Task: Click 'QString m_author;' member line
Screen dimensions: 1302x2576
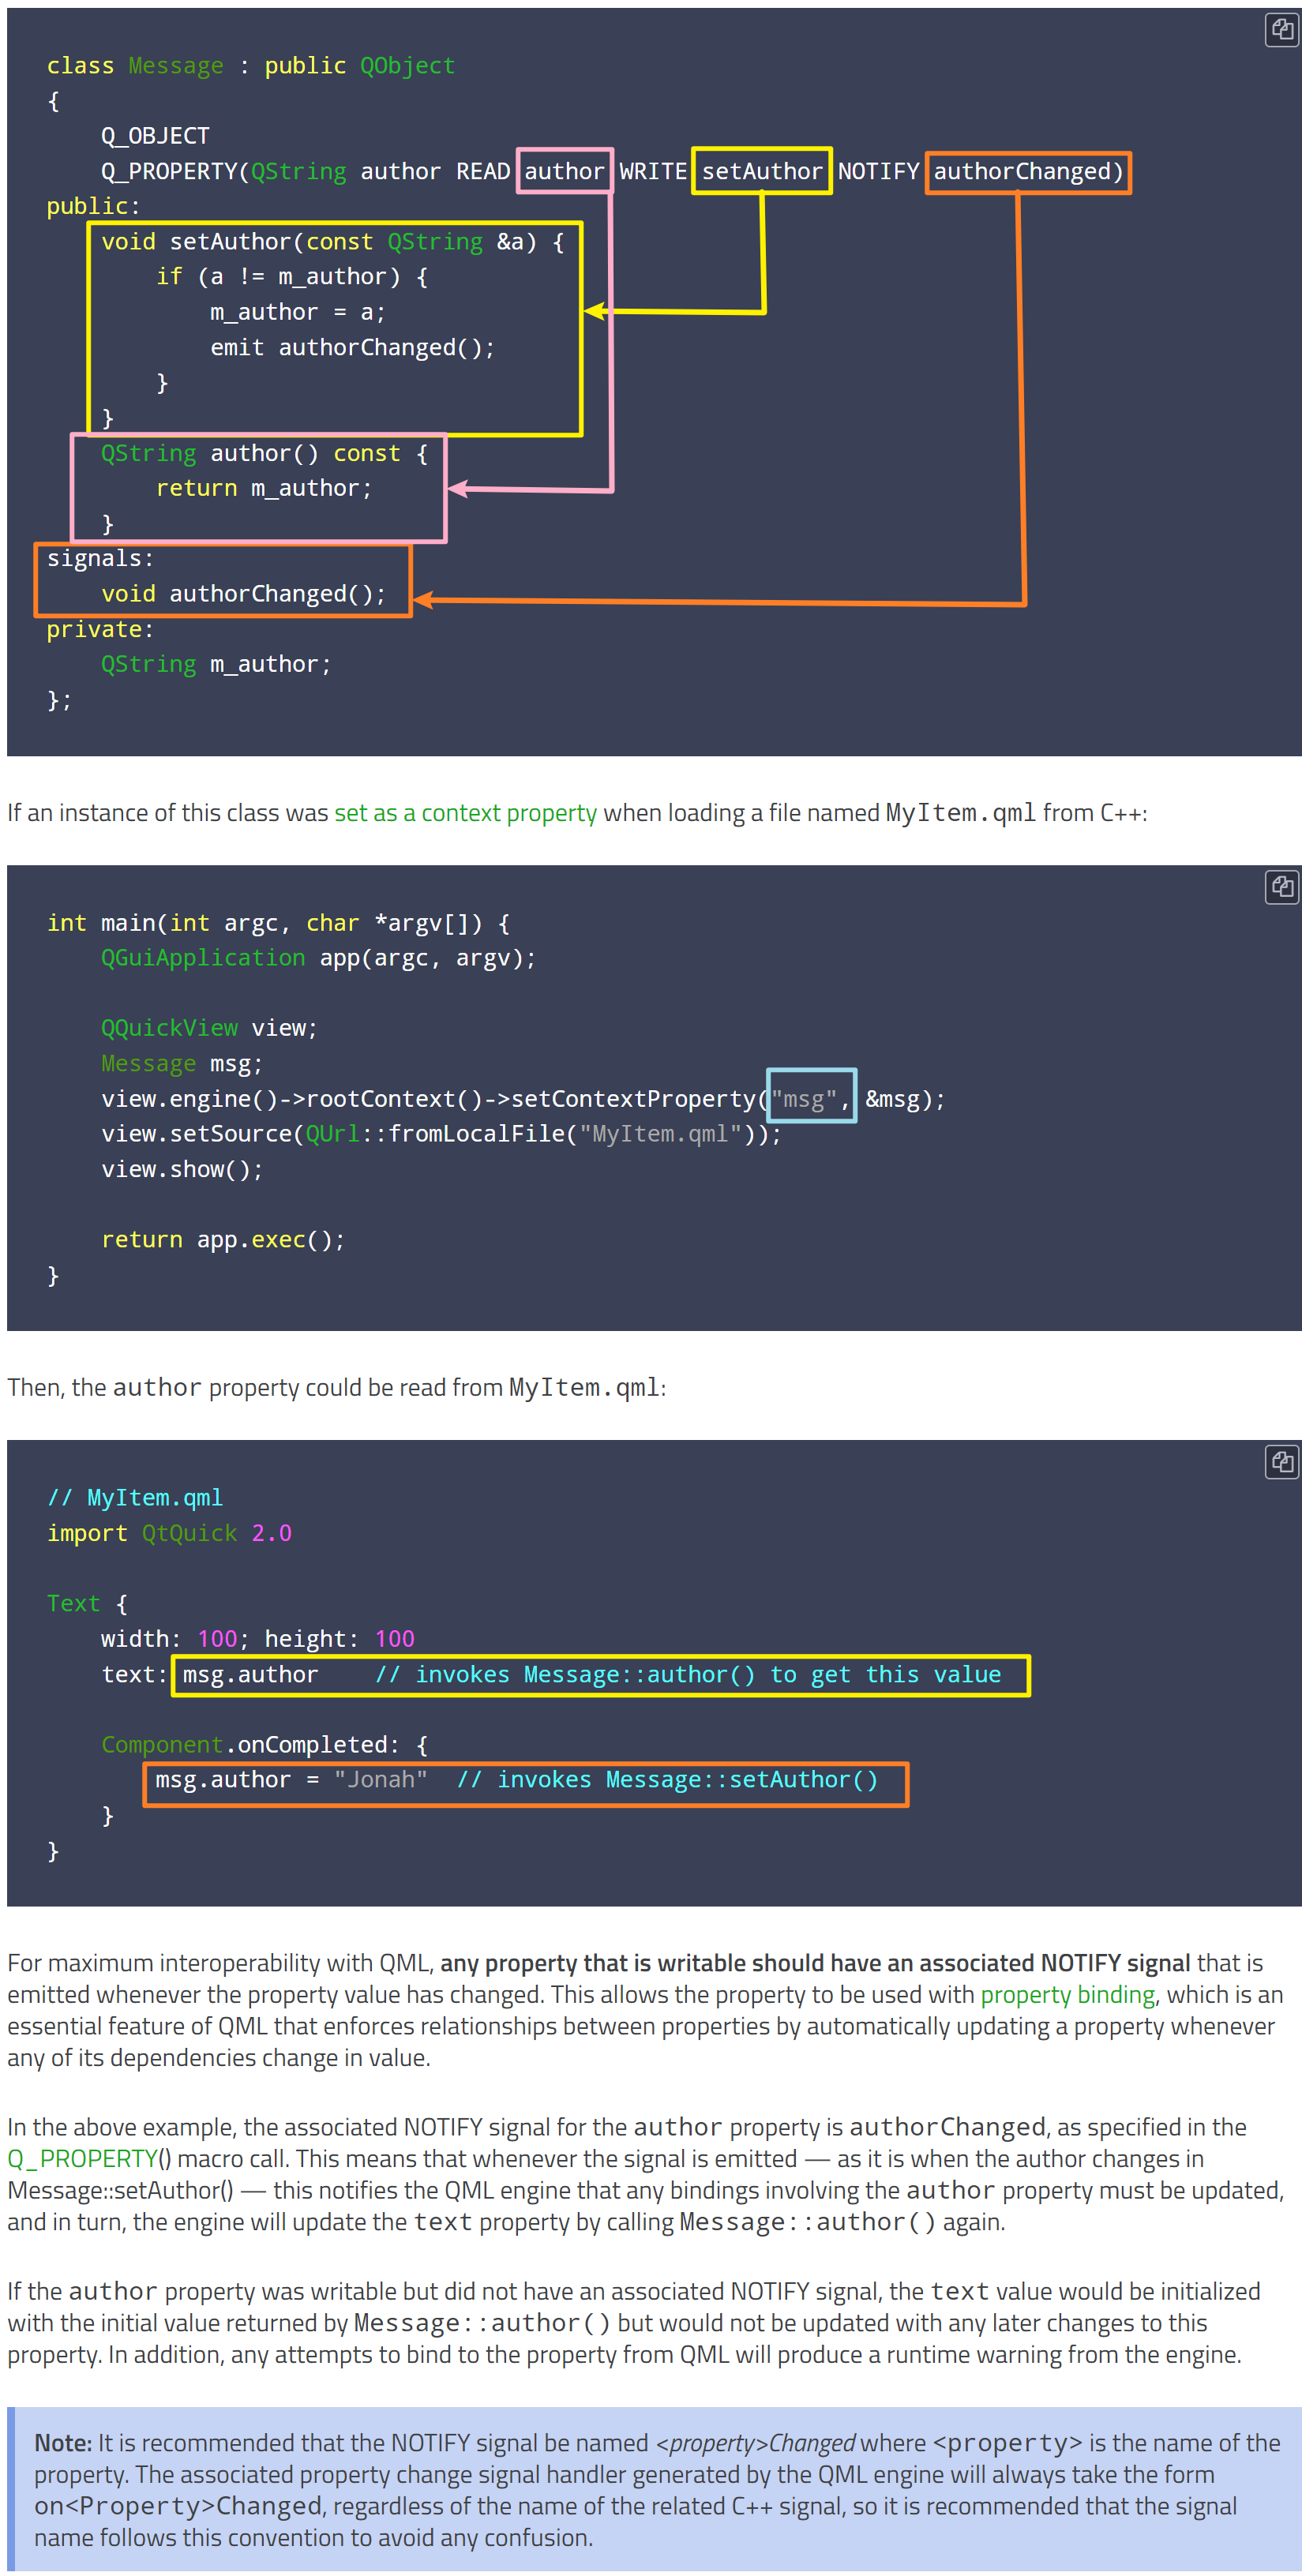Action: [216, 664]
